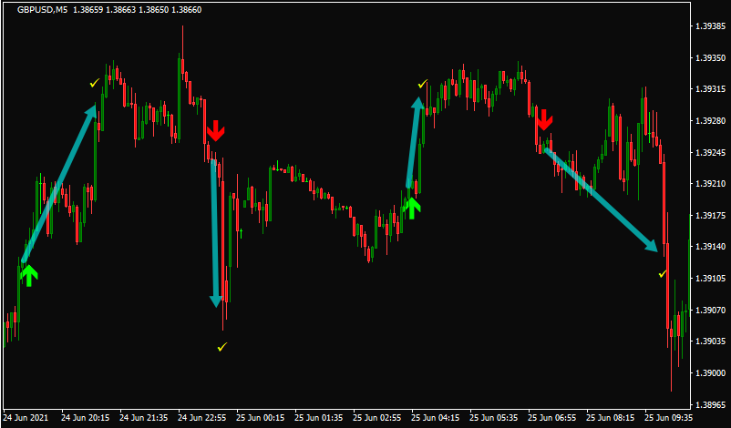Click the red sell arrow near 25 Jun 06:55

pyautogui.click(x=544, y=119)
